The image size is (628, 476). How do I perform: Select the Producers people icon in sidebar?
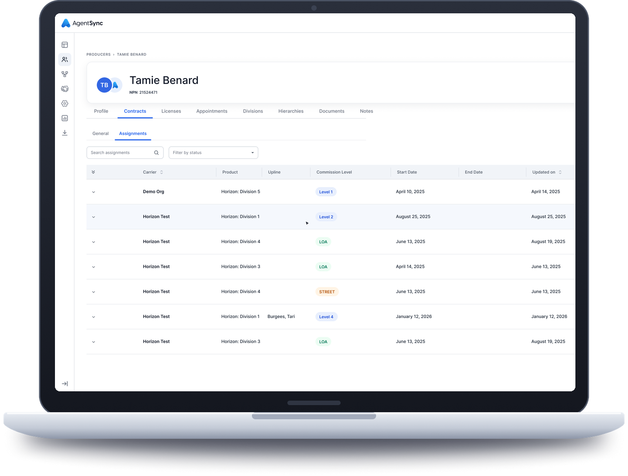pos(65,60)
